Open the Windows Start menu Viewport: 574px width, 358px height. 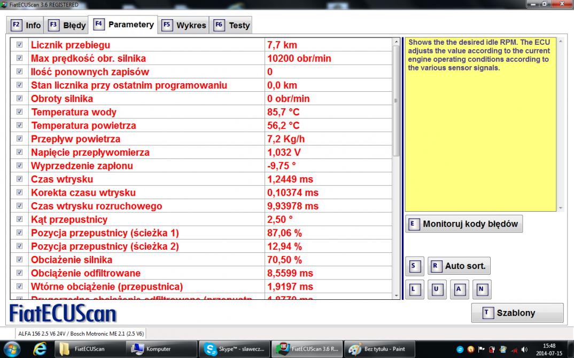(12, 349)
